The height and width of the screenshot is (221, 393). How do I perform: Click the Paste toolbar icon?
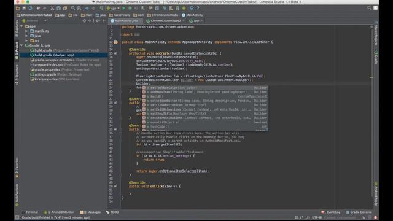[x=65, y=8]
